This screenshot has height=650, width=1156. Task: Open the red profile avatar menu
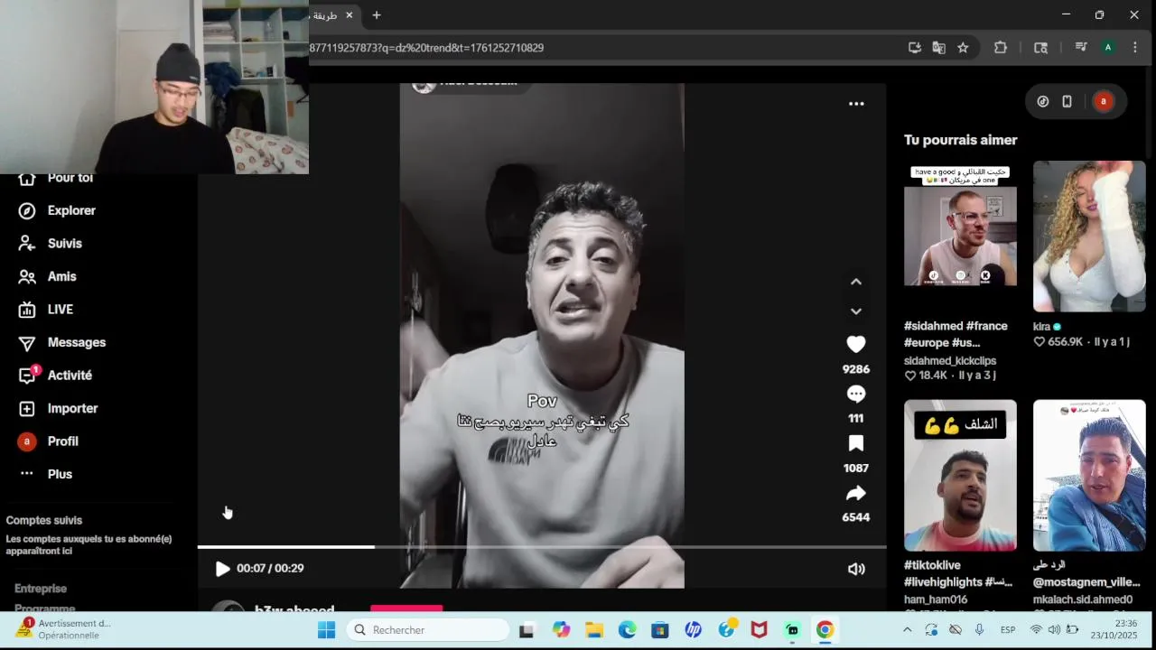(1103, 102)
